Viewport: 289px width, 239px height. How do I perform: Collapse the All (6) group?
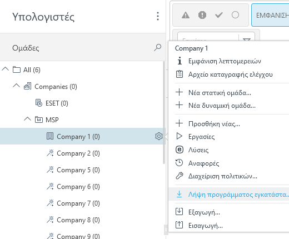5,69
